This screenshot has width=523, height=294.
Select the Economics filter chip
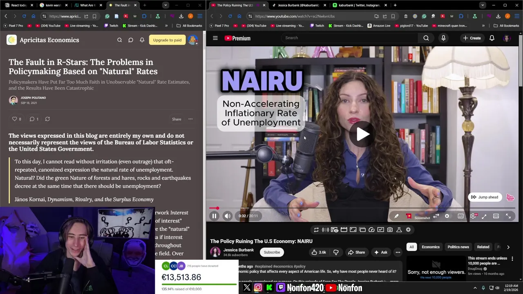point(431,247)
